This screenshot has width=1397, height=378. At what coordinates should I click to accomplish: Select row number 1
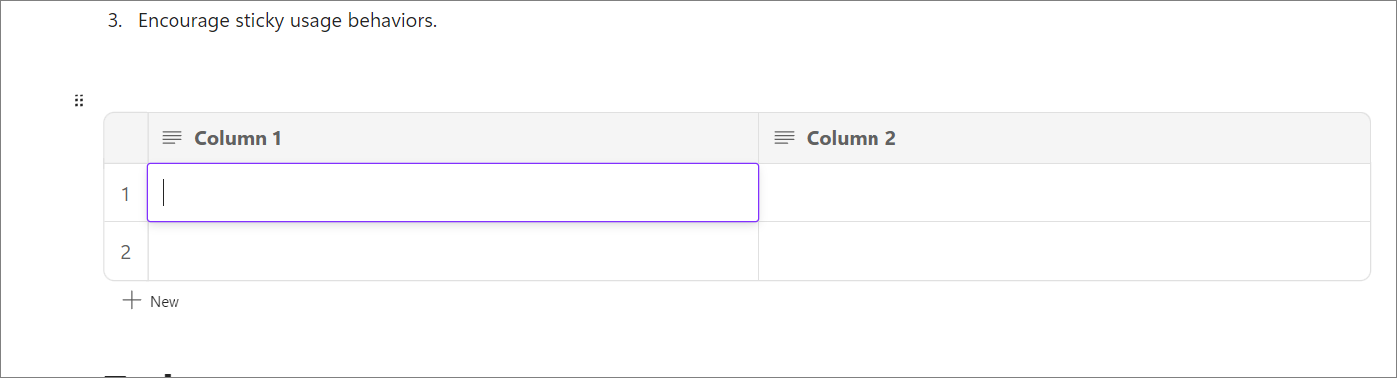click(126, 193)
